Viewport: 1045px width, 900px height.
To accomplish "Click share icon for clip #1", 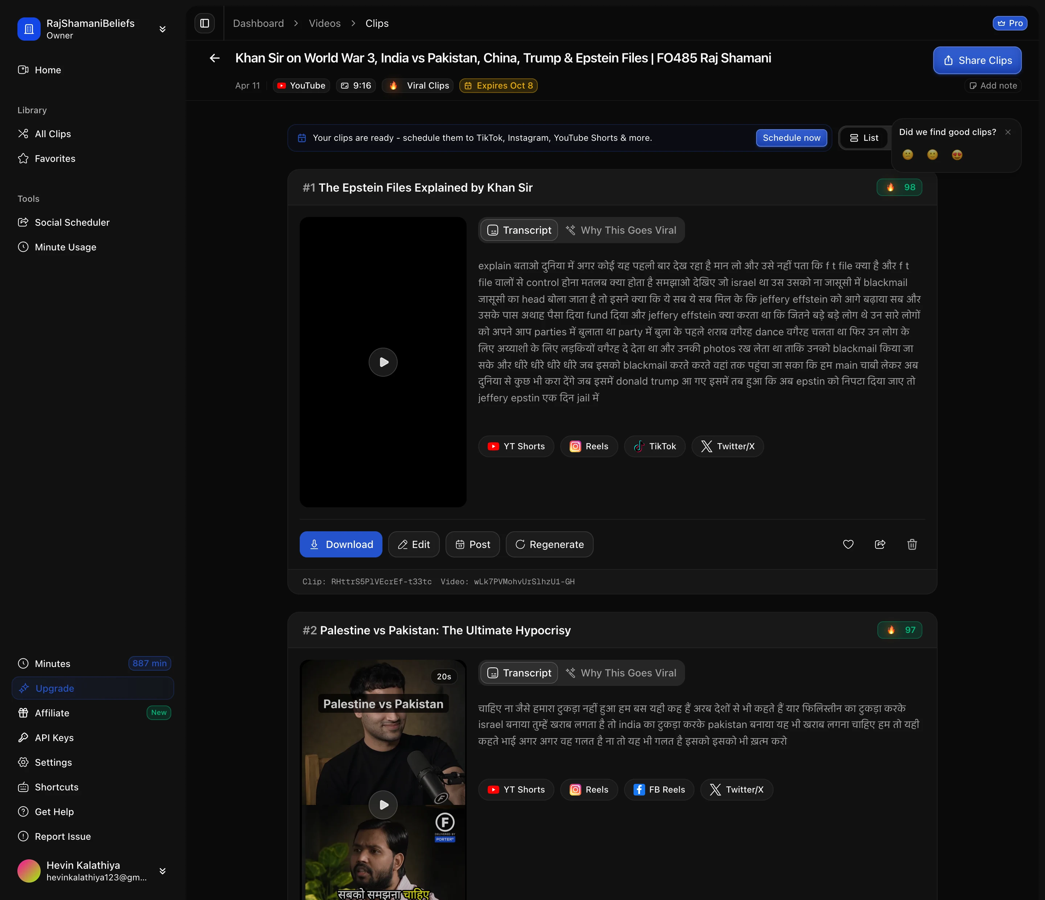I will pos(880,544).
